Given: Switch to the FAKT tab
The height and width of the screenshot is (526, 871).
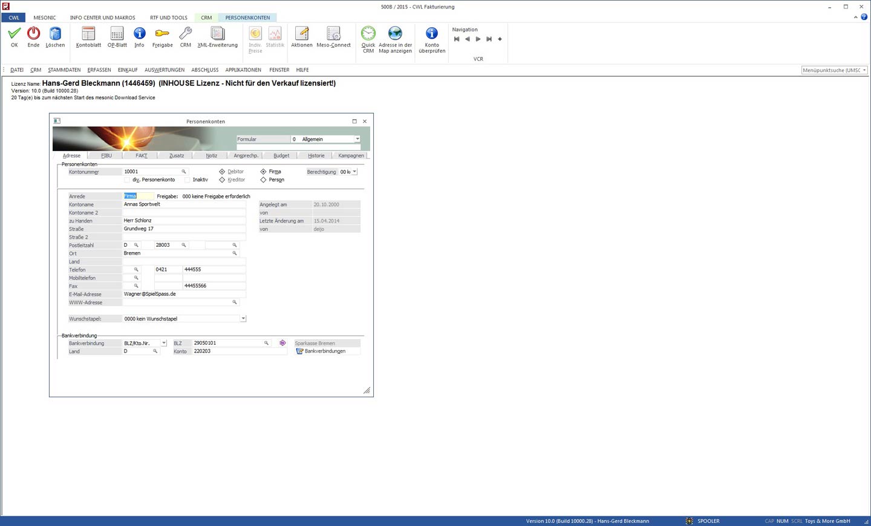Looking at the screenshot, I should 142,155.
